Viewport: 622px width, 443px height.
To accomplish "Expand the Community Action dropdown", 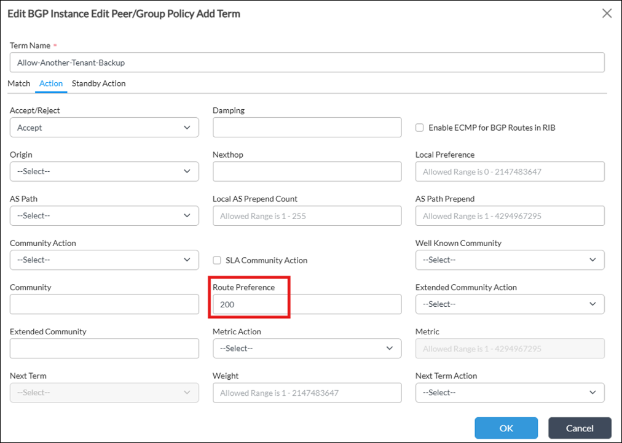I will pos(104,260).
